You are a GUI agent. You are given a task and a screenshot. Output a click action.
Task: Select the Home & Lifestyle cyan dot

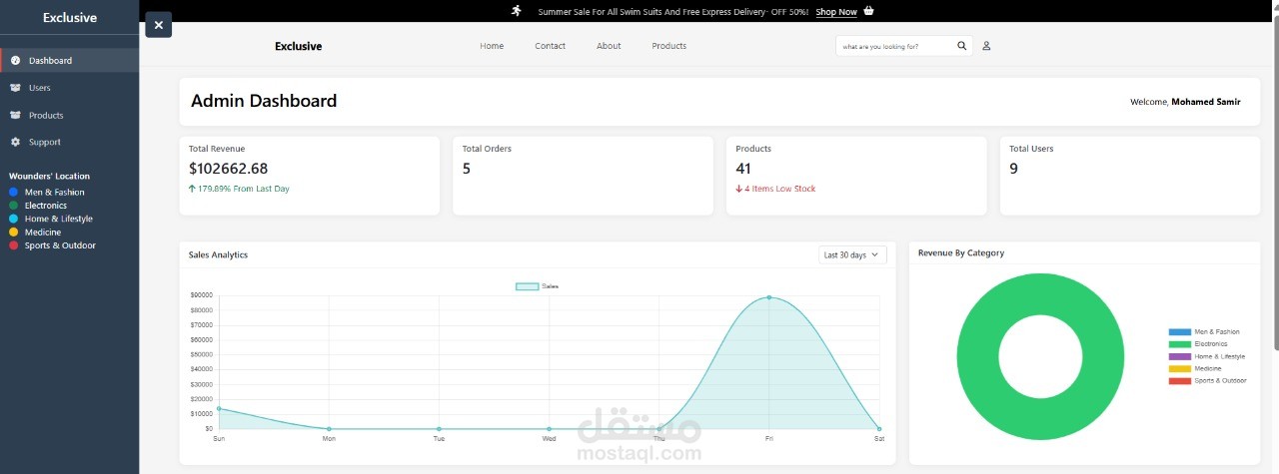[x=13, y=219]
